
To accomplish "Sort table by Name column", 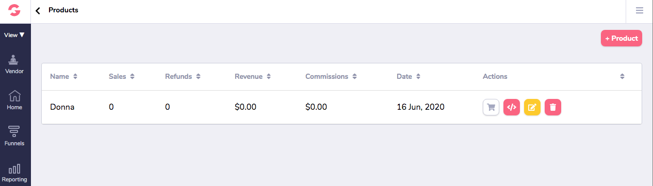I will 64,76.
